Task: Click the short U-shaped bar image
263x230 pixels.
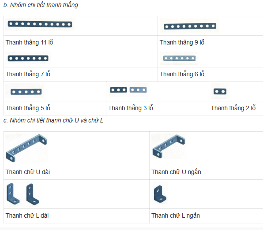Action: [x=169, y=146]
